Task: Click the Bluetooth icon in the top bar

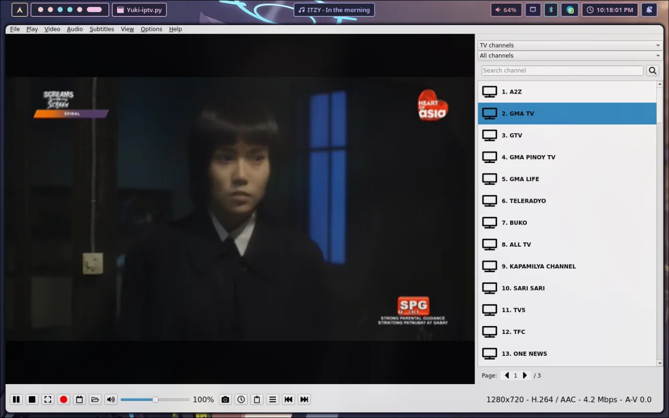Action: [551, 10]
